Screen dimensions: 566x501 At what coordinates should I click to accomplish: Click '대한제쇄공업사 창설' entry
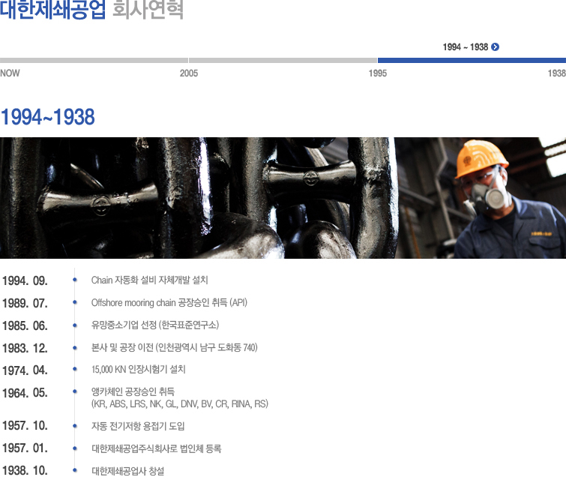click(x=127, y=471)
